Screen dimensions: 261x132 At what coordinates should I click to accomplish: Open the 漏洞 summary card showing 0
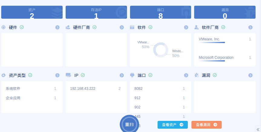pos(225,12)
